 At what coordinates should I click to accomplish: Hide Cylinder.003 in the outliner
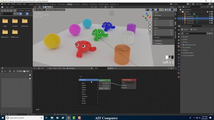[210, 23]
